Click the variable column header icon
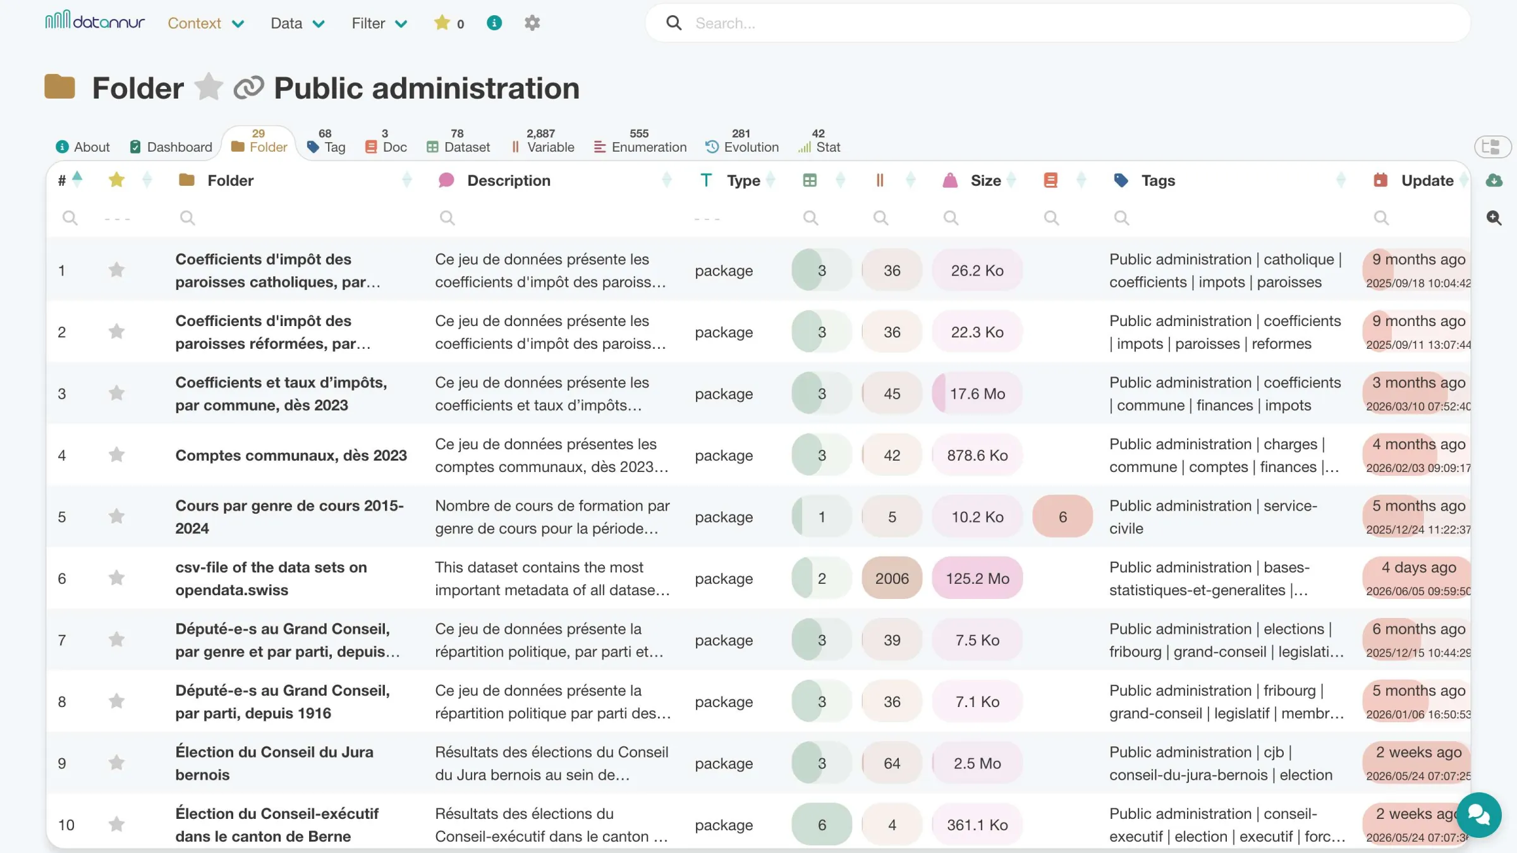Viewport: 1517px width, 853px height. pos(880,181)
